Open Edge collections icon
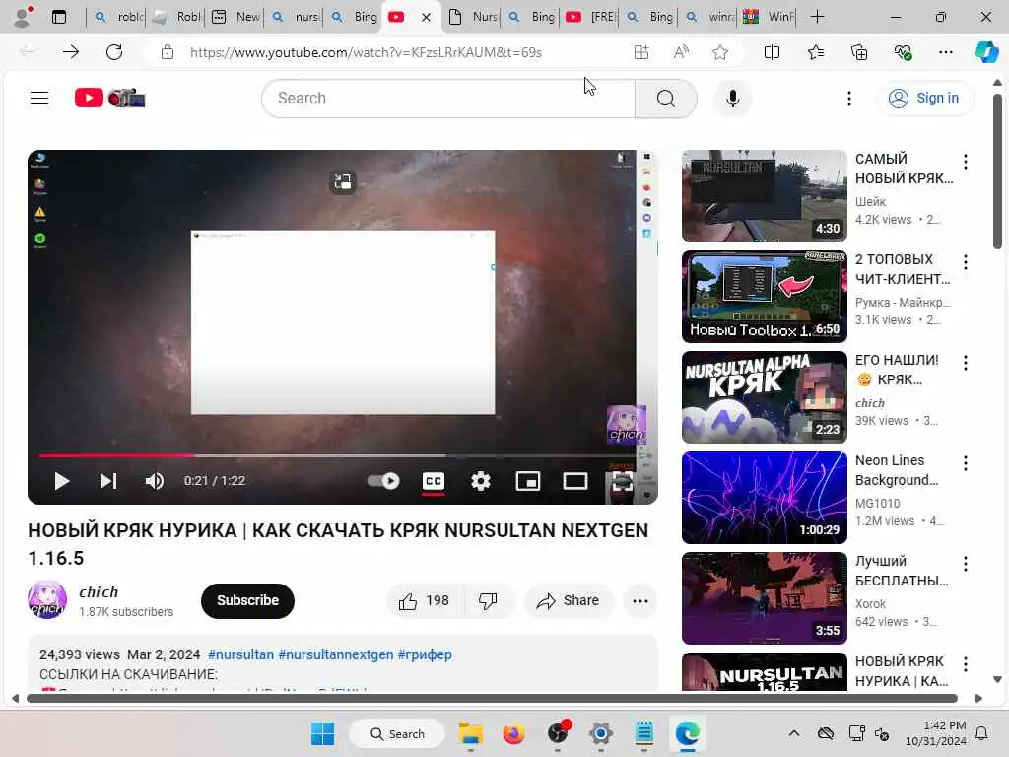The image size is (1009, 757). (859, 52)
